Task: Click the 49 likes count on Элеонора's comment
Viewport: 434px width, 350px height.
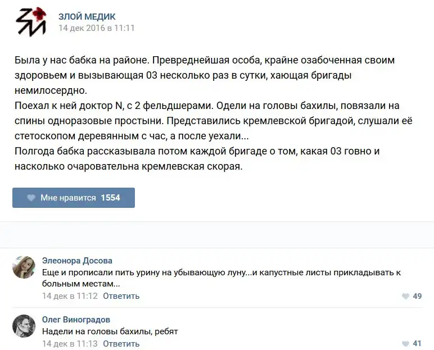Action: click(417, 296)
